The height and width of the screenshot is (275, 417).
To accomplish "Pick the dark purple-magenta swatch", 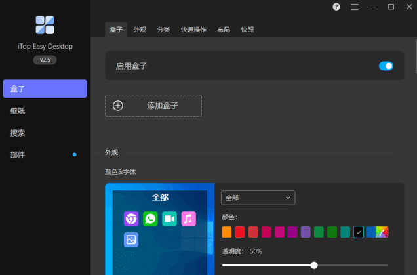I will pos(292,232).
